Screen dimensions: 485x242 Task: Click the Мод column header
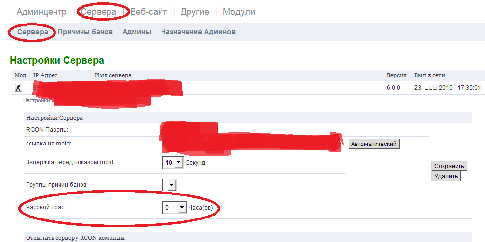pos(21,75)
